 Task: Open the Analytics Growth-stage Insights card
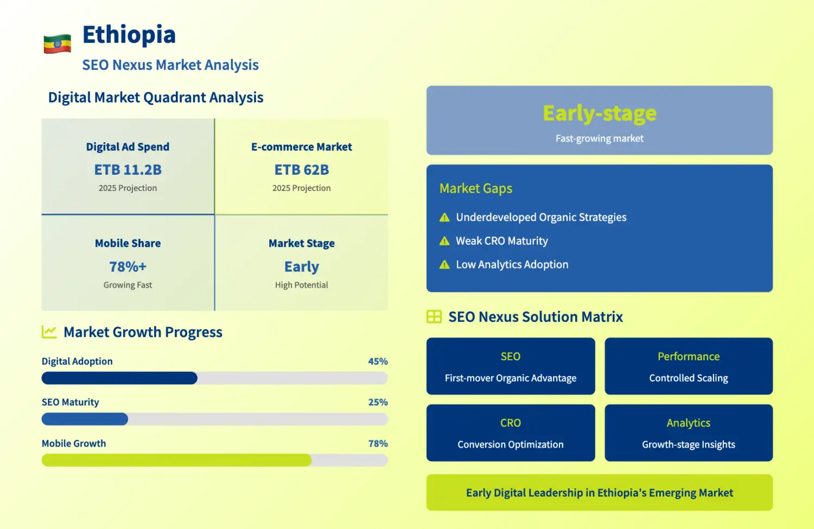point(688,433)
